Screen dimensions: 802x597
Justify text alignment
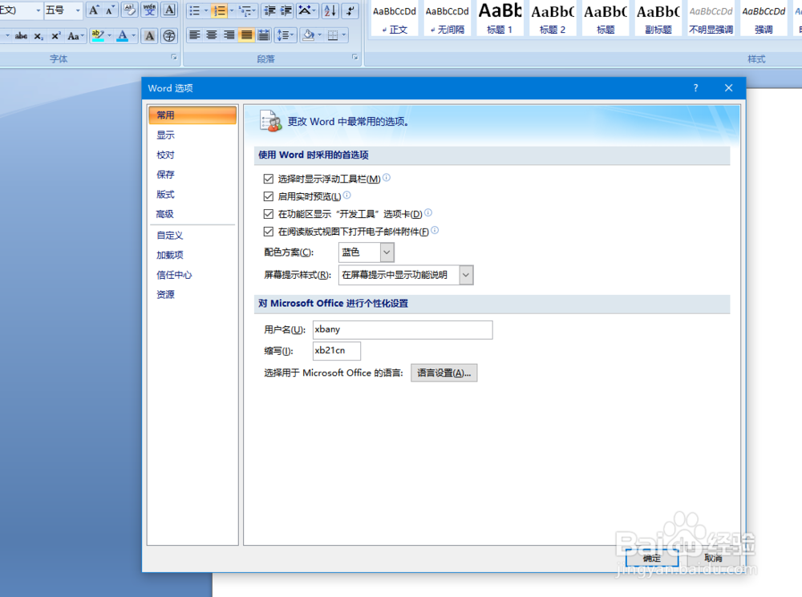point(246,35)
